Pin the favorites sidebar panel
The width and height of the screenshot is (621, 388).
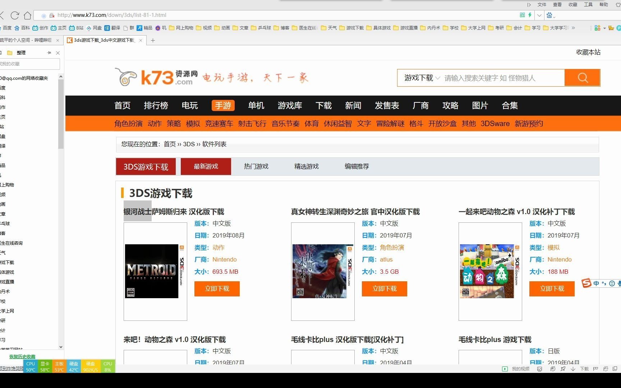tap(49, 53)
